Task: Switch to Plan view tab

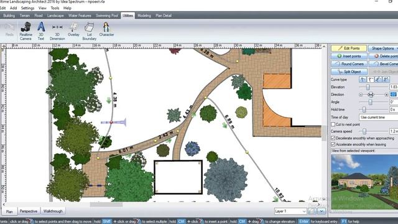Action: (x=9, y=212)
